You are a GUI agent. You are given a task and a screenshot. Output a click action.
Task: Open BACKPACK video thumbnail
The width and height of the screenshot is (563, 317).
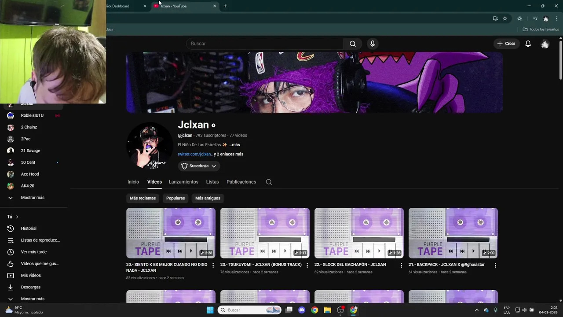click(x=453, y=233)
